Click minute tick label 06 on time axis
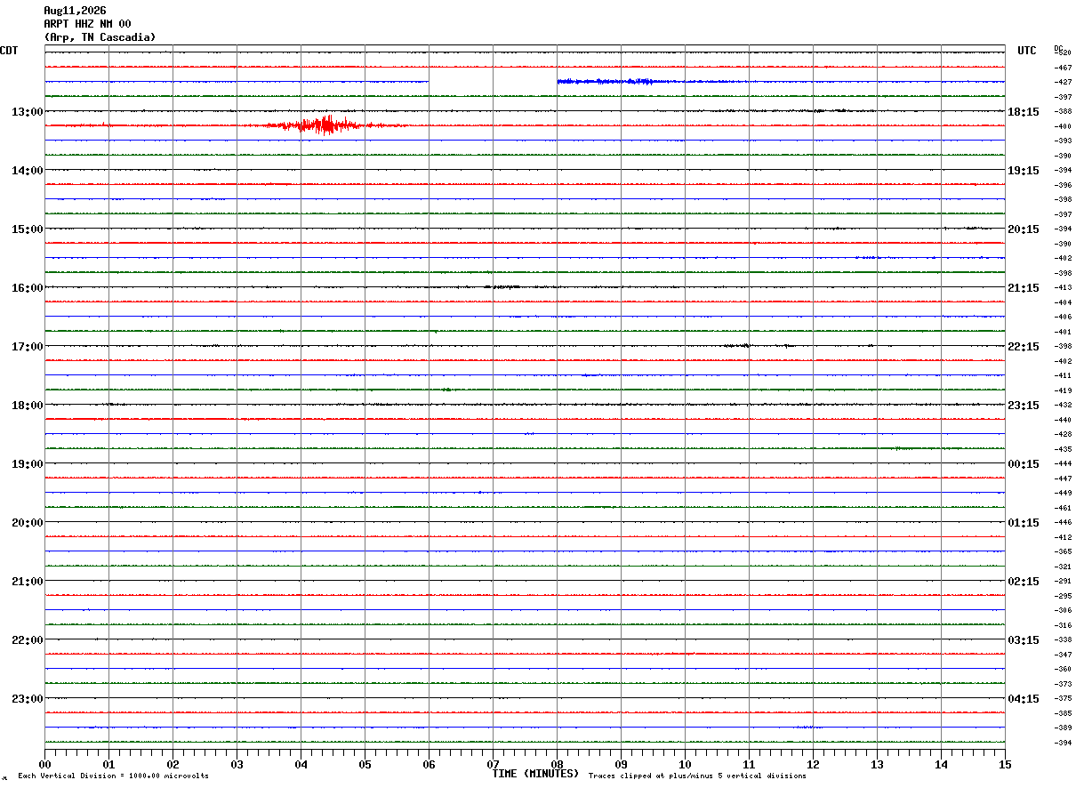Screen dimensions: 1076x788 (x=429, y=764)
